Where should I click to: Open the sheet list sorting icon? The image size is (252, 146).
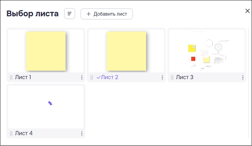[70, 14]
